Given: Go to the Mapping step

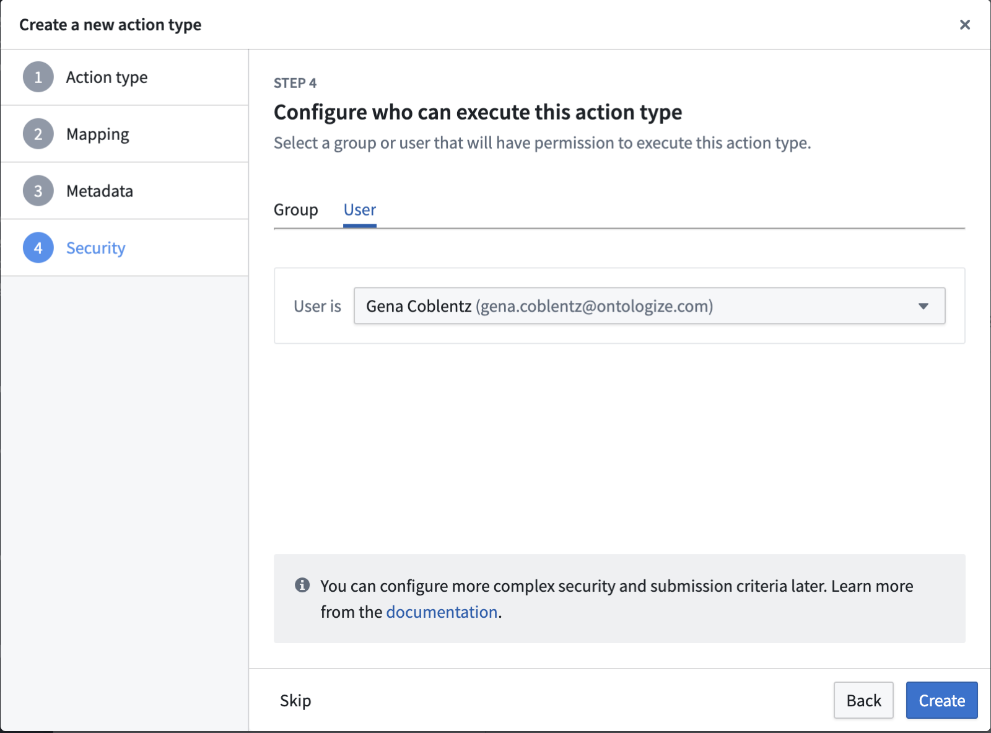Looking at the screenshot, I should pos(98,134).
